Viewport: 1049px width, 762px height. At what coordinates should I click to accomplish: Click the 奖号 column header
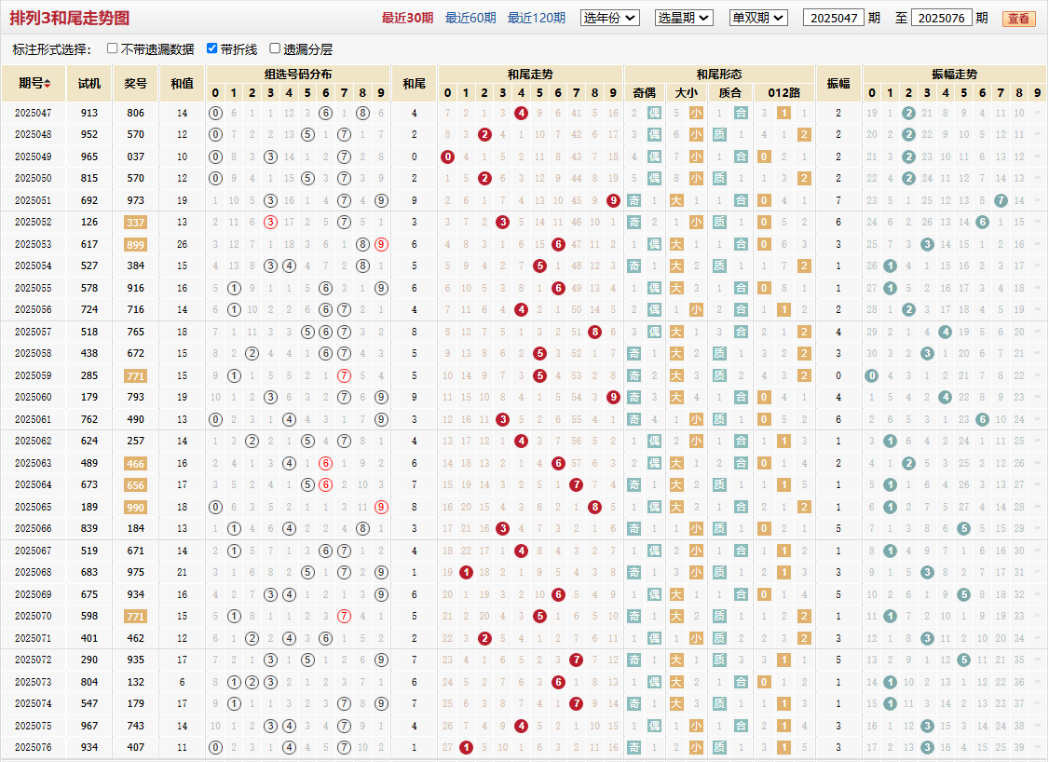(135, 84)
